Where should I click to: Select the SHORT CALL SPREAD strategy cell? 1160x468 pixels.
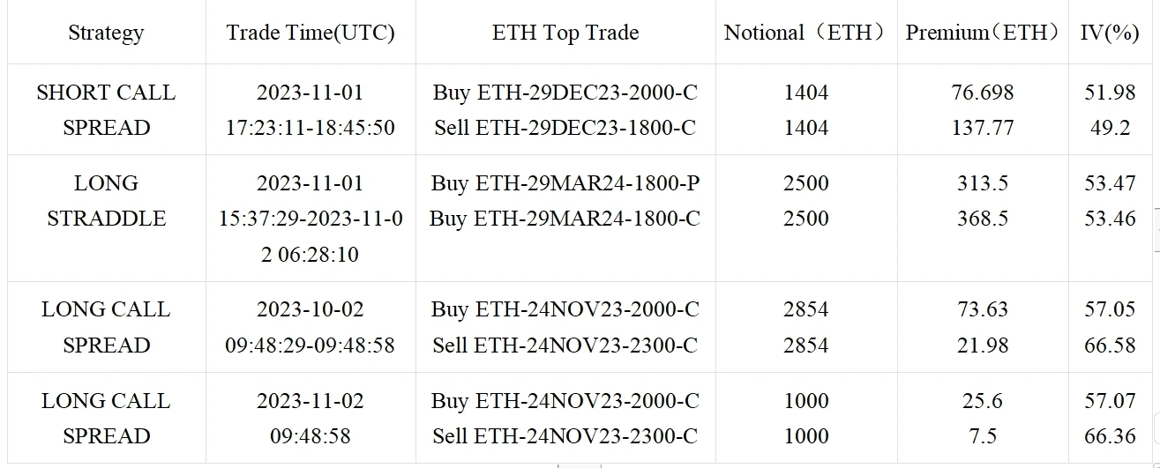[x=106, y=110]
